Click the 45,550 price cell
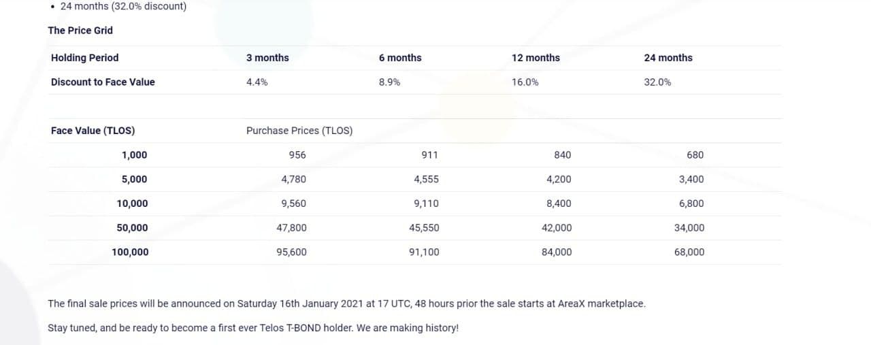The image size is (871, 345). coord(424,228)
